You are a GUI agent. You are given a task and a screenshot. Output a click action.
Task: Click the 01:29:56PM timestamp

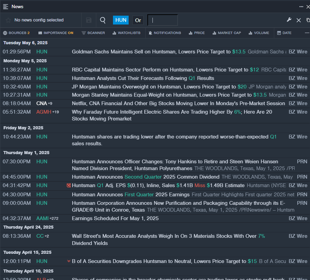[17, 52]
